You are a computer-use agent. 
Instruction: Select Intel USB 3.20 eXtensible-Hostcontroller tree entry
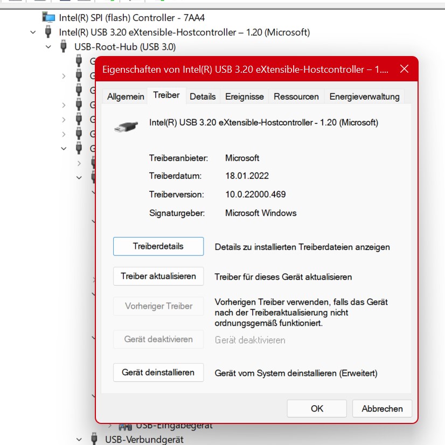(184, 32)
